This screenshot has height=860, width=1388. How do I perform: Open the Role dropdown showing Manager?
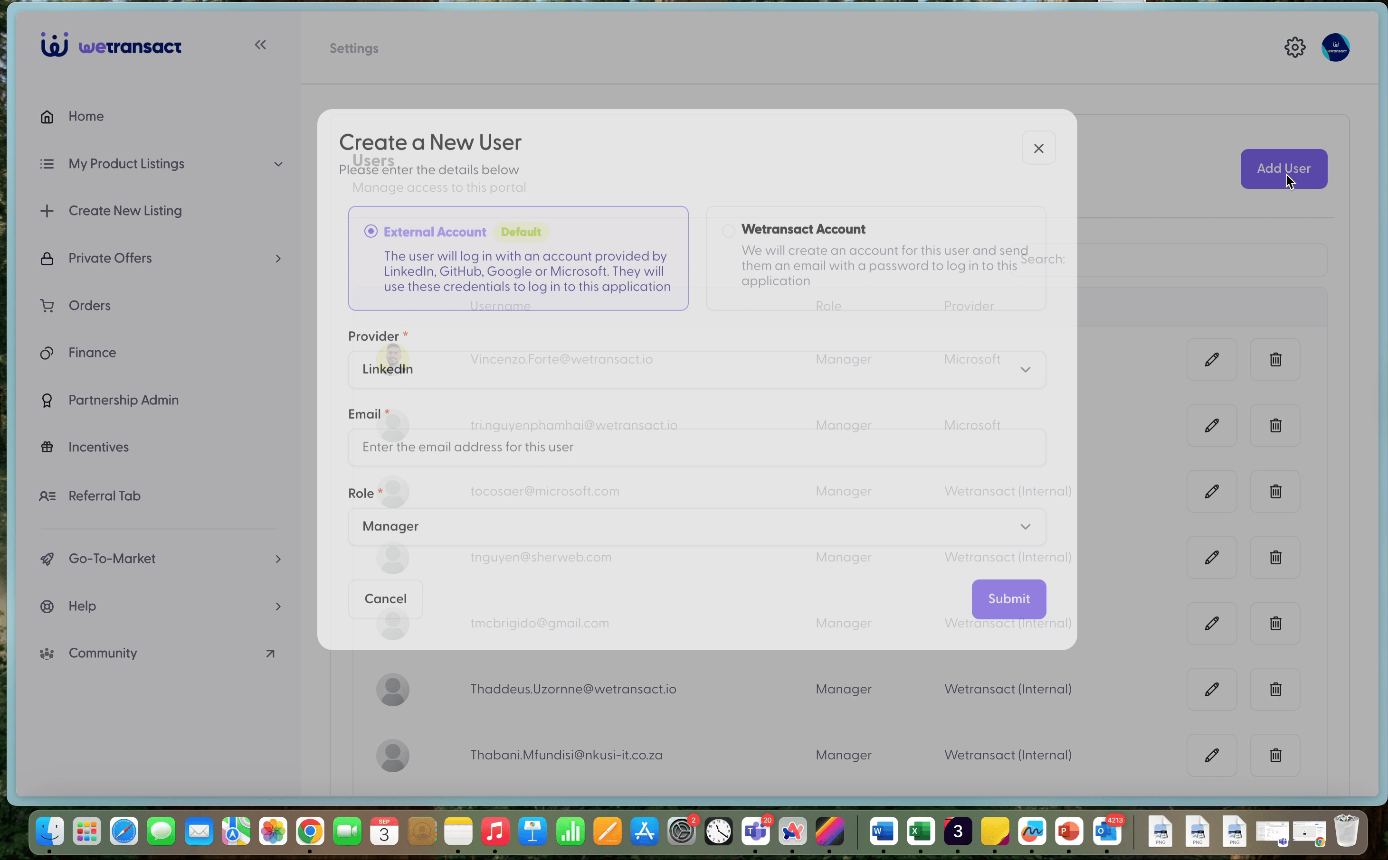click(x=696, y=527)
